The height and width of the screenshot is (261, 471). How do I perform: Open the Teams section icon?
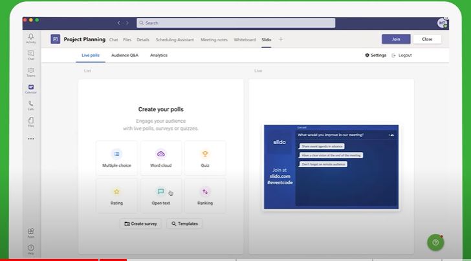(x=31, y=72)
